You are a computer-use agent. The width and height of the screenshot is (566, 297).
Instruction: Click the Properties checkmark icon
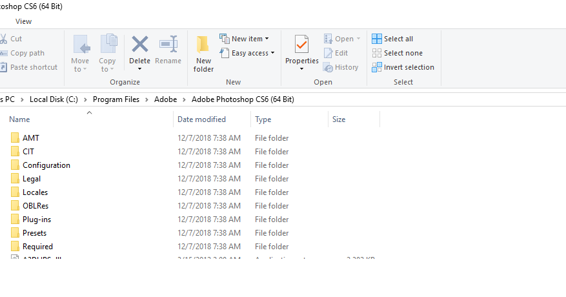pyautogui.click(x=302, y=45)
